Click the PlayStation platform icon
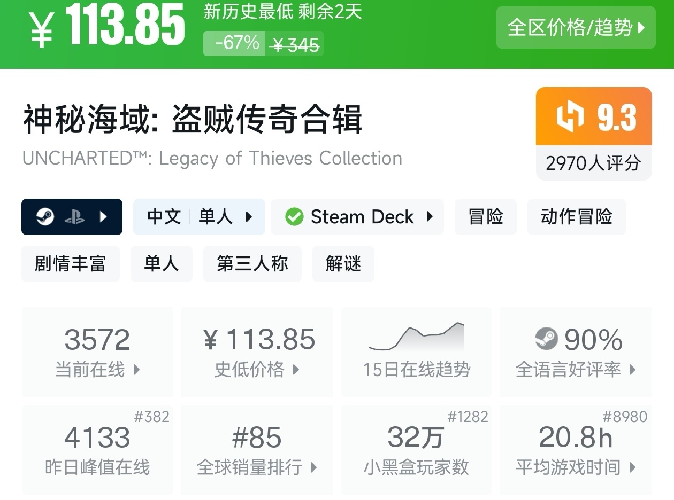The width and height of the screenshot is (674, 500). pyautogui.click(x=74, y=217)
